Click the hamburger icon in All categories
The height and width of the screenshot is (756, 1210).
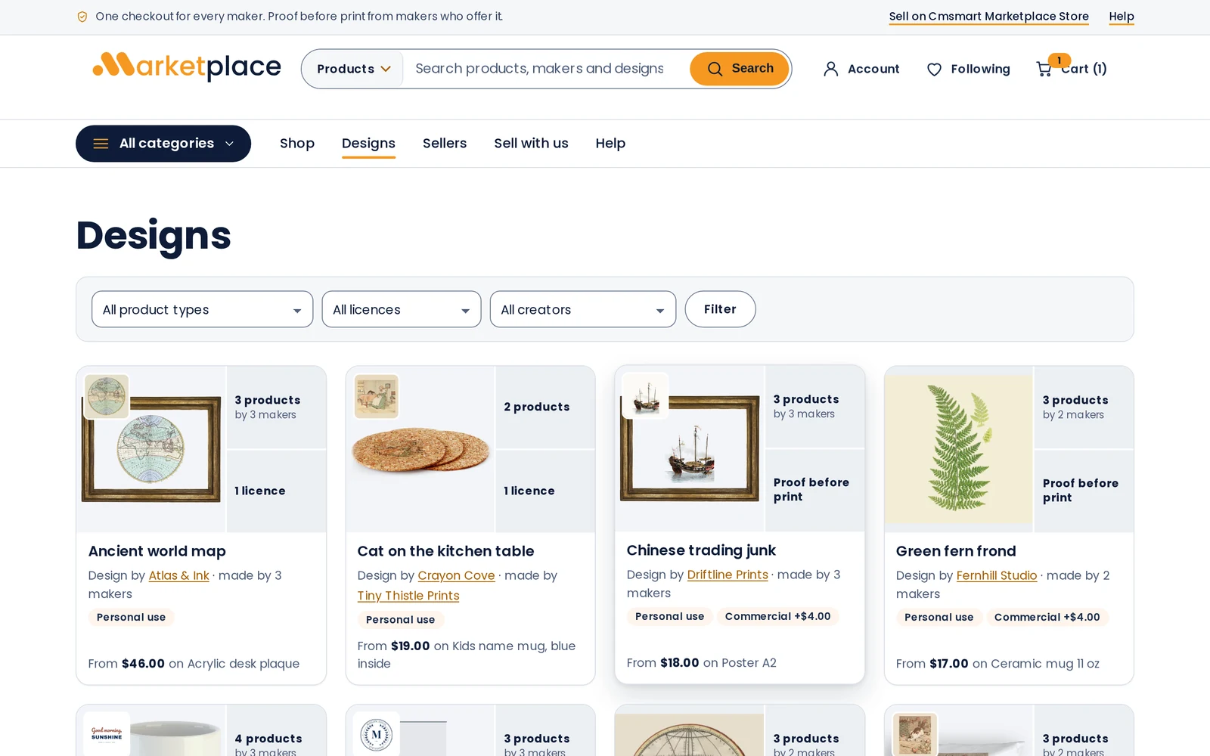click(x=101, y=144)
